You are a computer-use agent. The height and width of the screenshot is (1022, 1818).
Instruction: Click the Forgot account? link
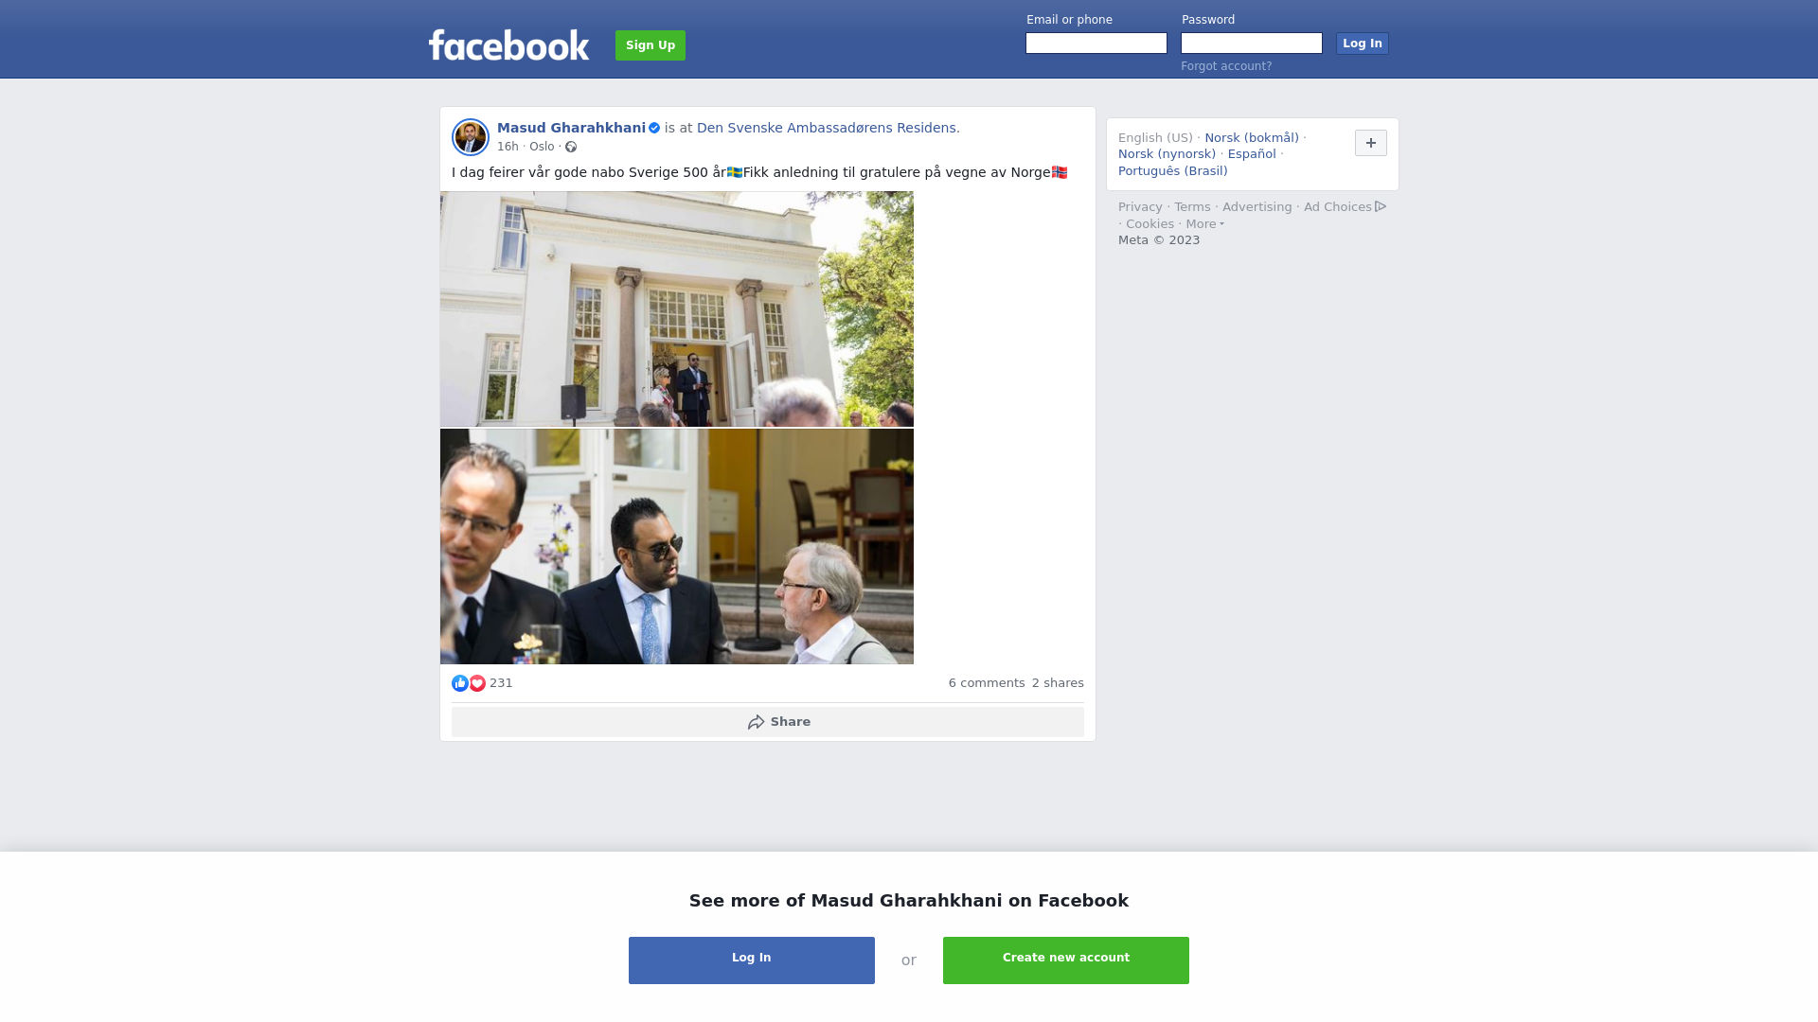pos(1226,66)
